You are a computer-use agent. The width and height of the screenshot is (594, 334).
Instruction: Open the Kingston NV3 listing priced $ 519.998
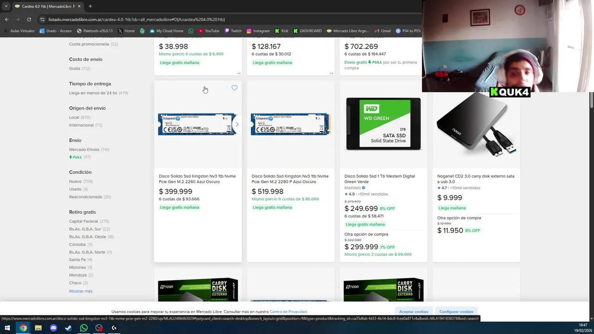[290, 179]
